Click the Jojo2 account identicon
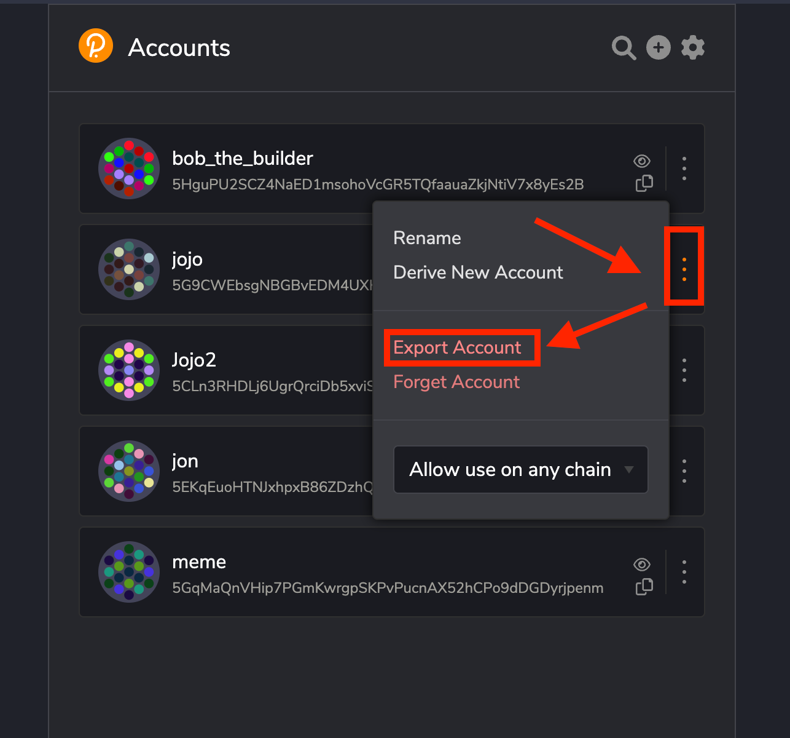The width and height of the screenshot is (790, 738). tap(129, 370)
